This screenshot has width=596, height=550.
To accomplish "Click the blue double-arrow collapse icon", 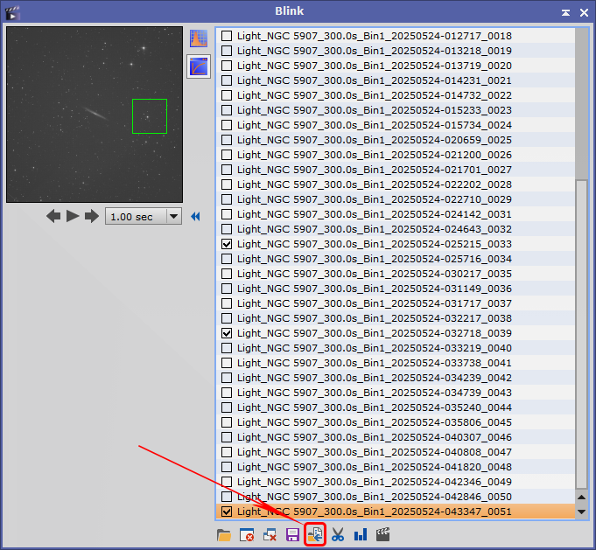I will (x=195, y=217).
